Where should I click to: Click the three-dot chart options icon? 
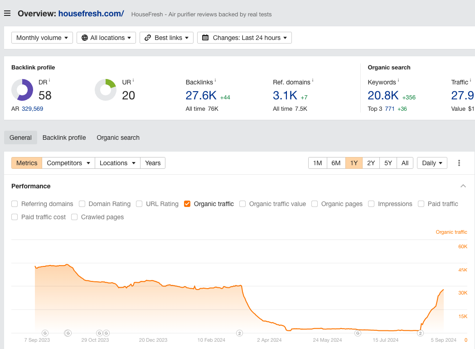459,163
